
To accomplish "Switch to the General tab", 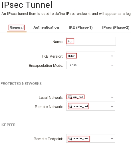I will tap(17, 28).
